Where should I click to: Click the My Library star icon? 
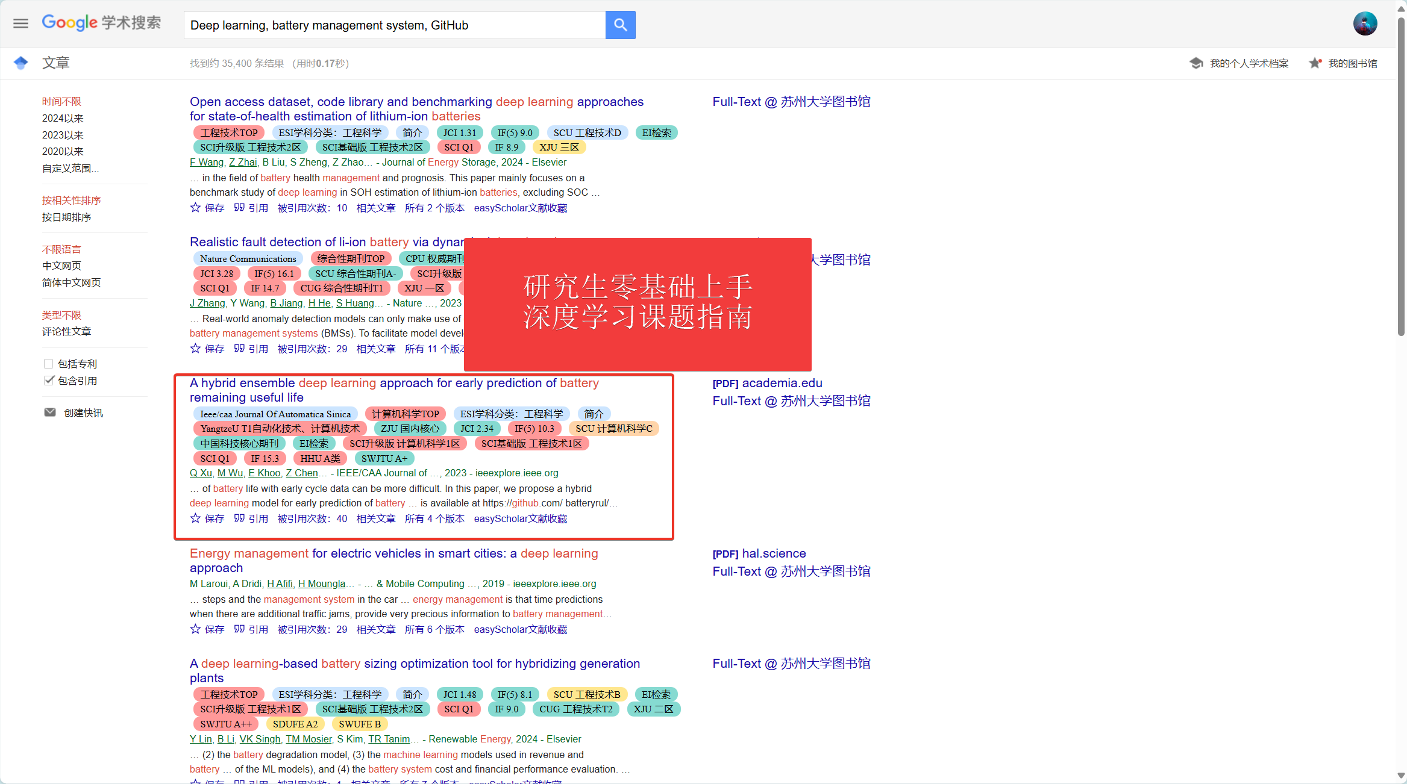tap(1315, 63)
